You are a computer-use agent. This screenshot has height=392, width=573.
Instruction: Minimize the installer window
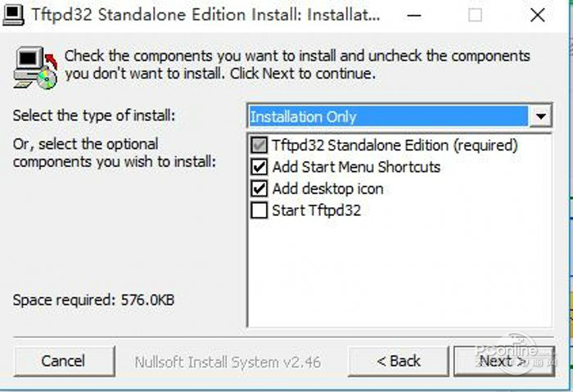416,15
